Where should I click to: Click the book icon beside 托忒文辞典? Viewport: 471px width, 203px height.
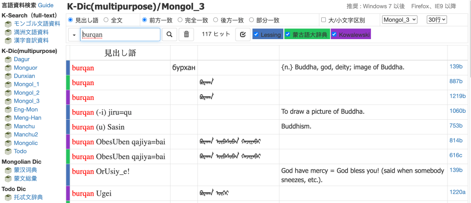coord(8,197)
